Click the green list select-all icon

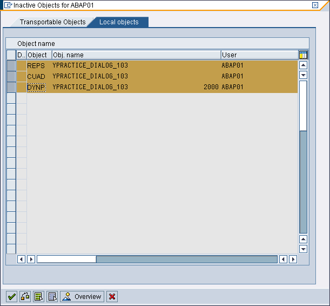click(x=38, y=296)
